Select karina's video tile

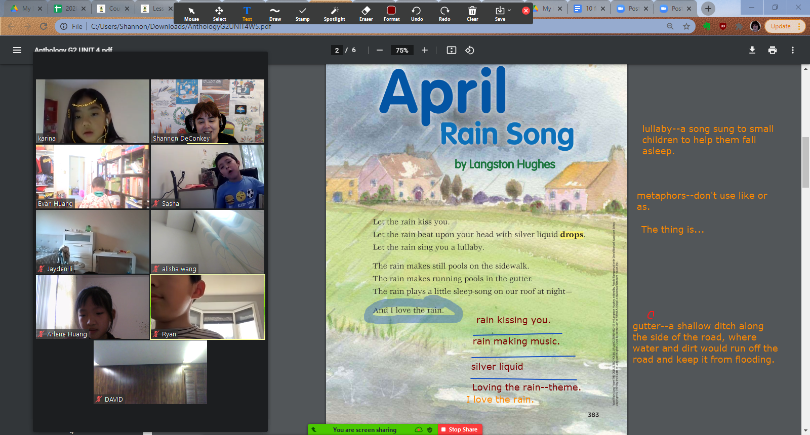pyautogui.click(x=93, y=111)
